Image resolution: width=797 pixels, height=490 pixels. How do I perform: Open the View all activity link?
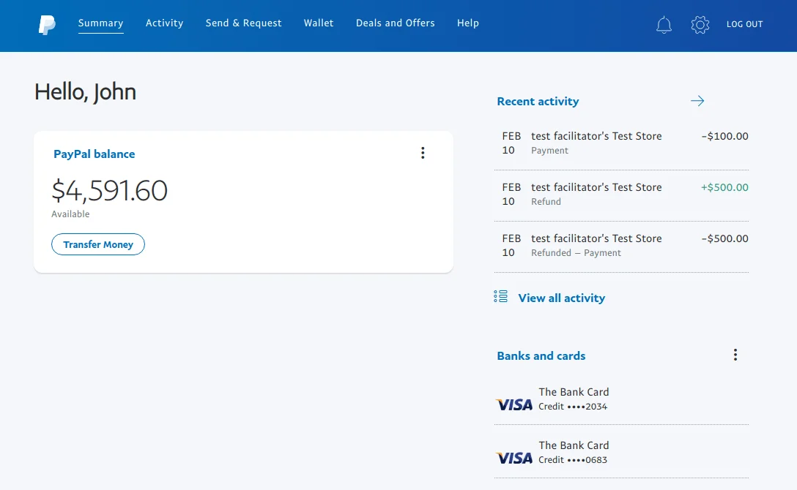561,298
